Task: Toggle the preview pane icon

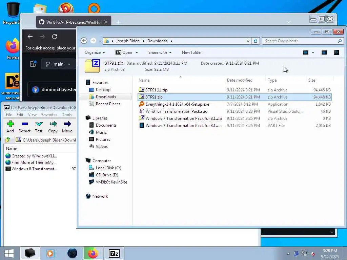Action: click(x=324, y=52)
